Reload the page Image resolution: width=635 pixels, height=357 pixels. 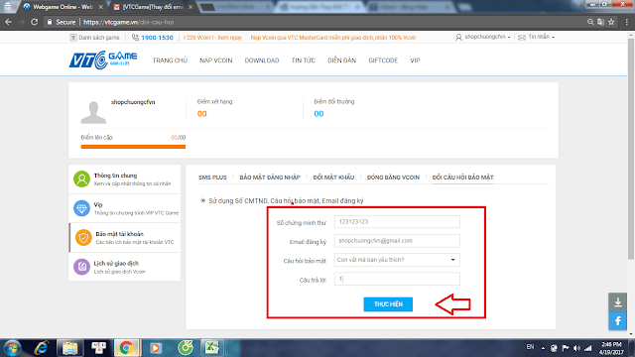click(35, 22)
